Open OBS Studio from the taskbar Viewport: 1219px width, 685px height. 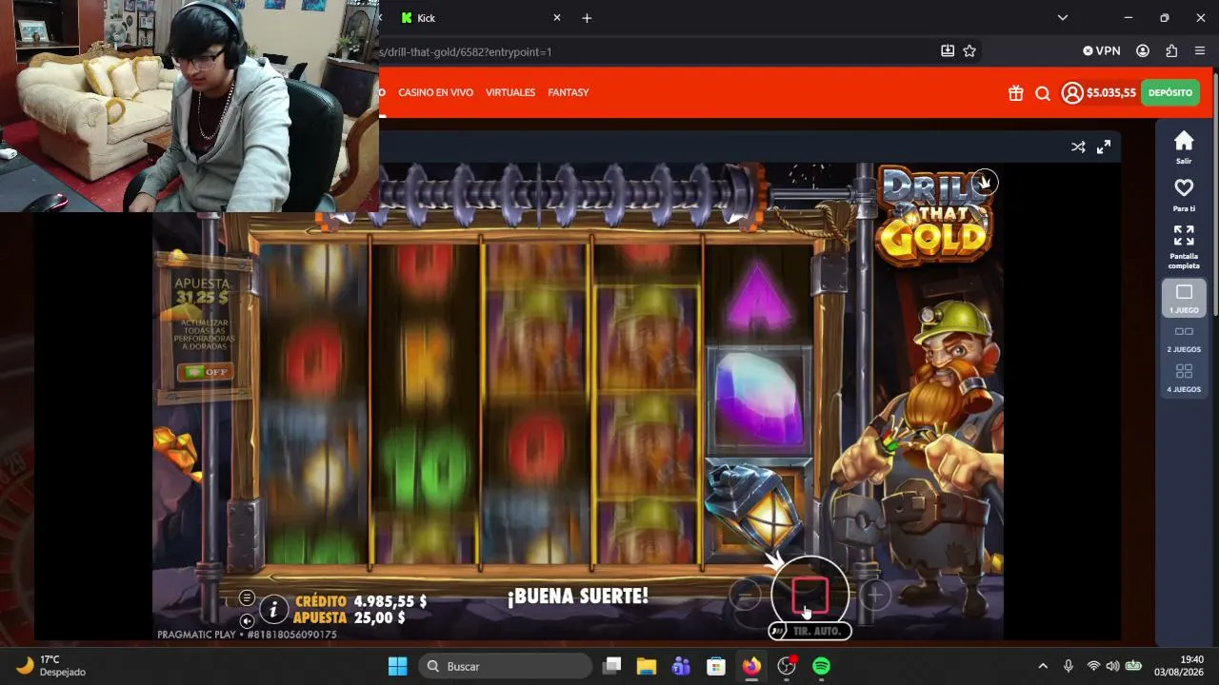787,666
